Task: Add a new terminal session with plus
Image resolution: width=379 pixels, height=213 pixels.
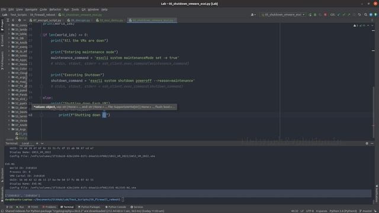Action: [x=37, y=143]
